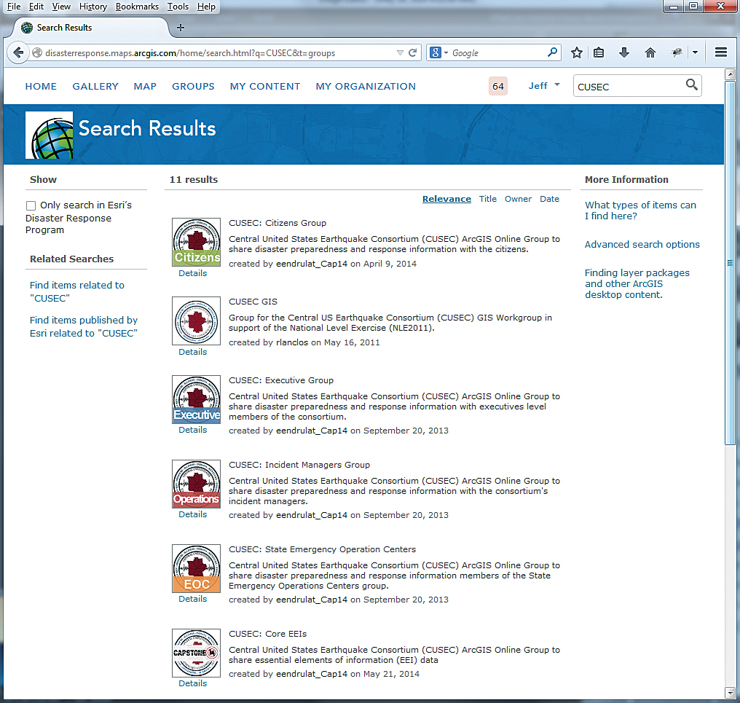Click the add-on icon beside home button
Image resolution: width=740 pixels, height=703 pixels.
point(677,52)
